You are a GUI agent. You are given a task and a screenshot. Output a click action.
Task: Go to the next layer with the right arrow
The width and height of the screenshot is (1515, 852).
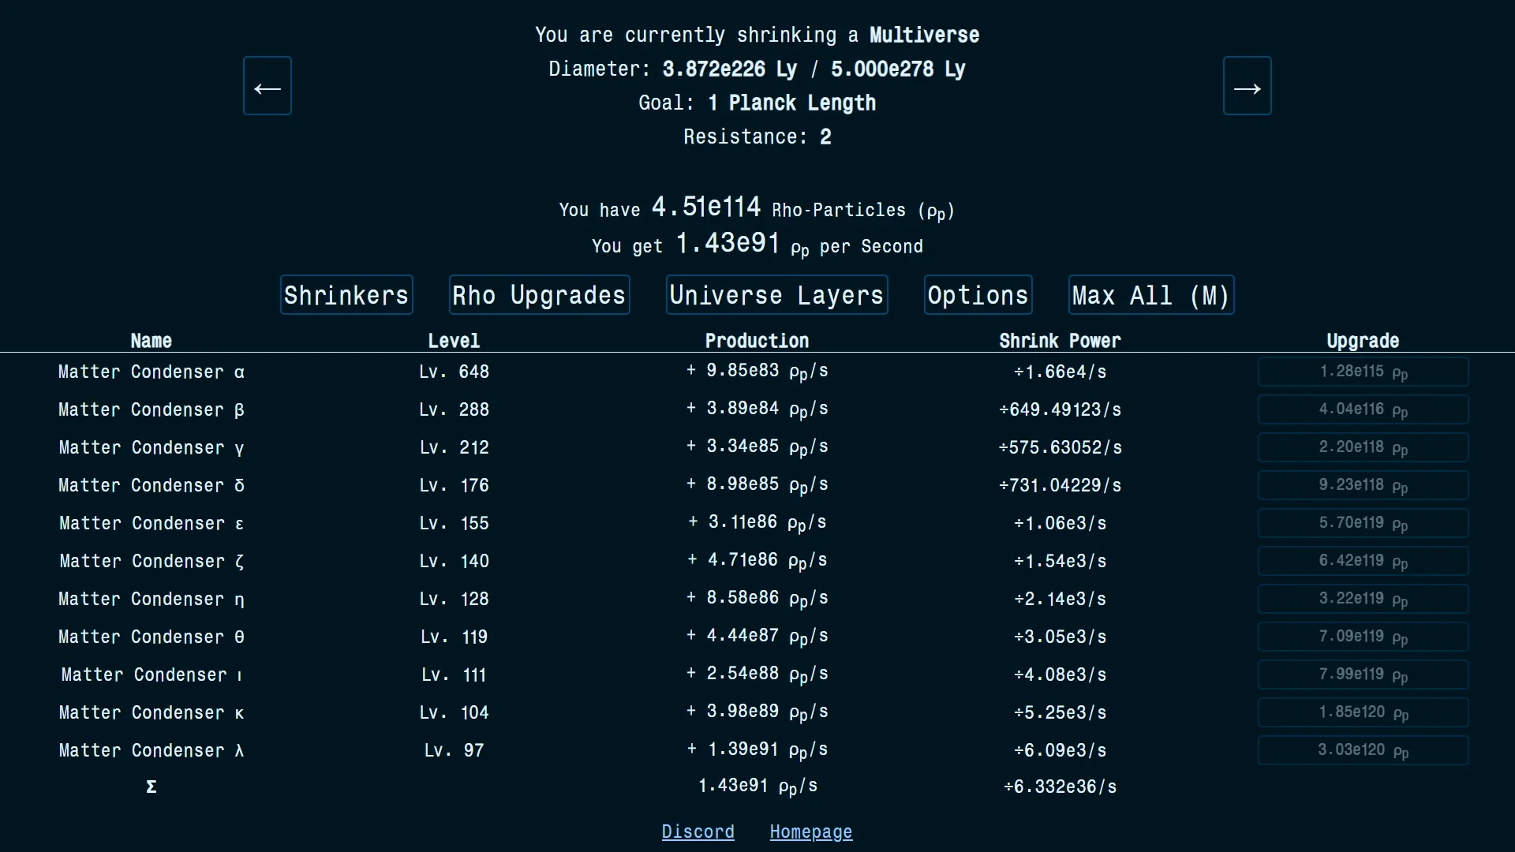coord(1247,86)
